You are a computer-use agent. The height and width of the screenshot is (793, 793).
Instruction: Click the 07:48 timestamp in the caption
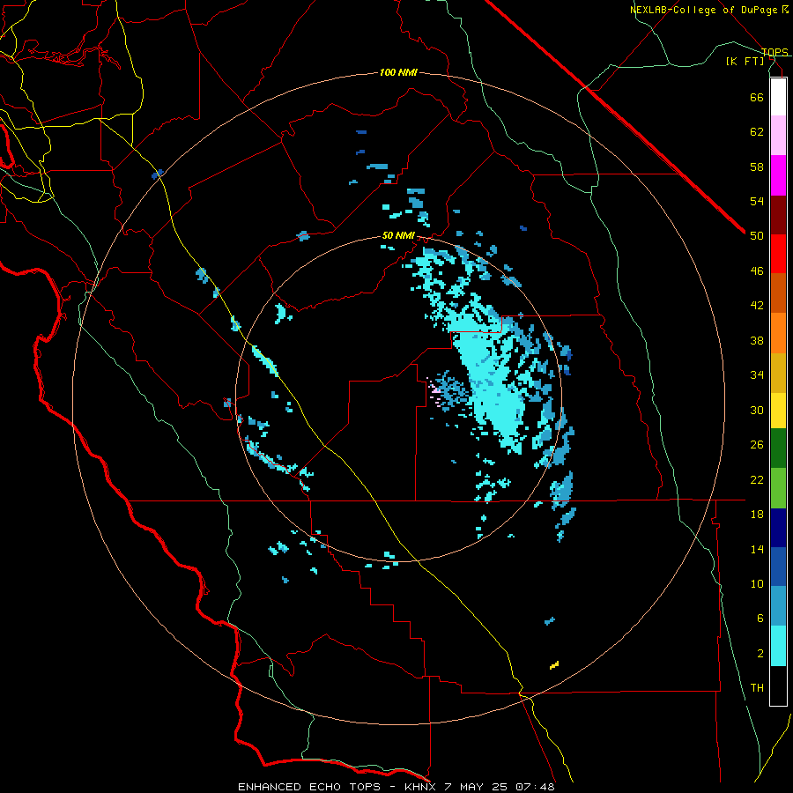(x=535, y=787)
